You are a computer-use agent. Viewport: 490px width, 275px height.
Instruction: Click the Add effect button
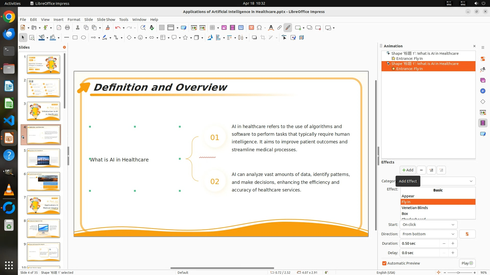(408, 170)
